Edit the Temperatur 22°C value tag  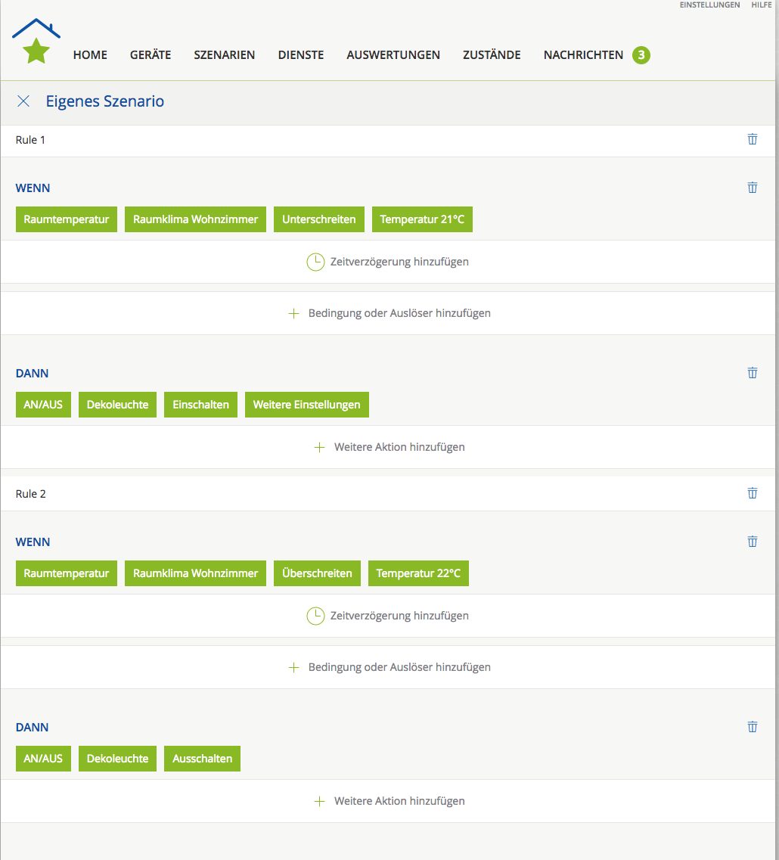coord(418,573)
